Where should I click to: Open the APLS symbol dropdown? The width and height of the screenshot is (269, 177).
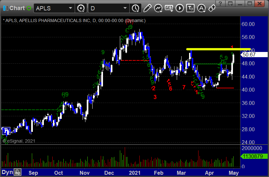(x=70, y=8)
